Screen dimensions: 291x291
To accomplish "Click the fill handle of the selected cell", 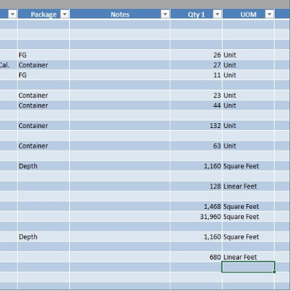I will (x=275, y=272).
